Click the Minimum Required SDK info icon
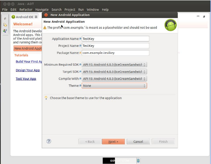This screenshot has height=164, width=211. (80, 65)
